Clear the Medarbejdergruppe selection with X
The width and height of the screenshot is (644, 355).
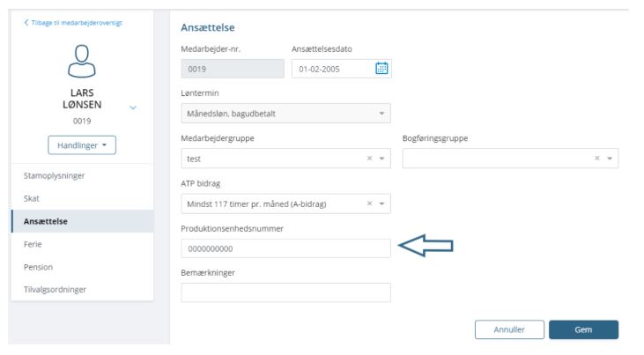click(369, 159)
